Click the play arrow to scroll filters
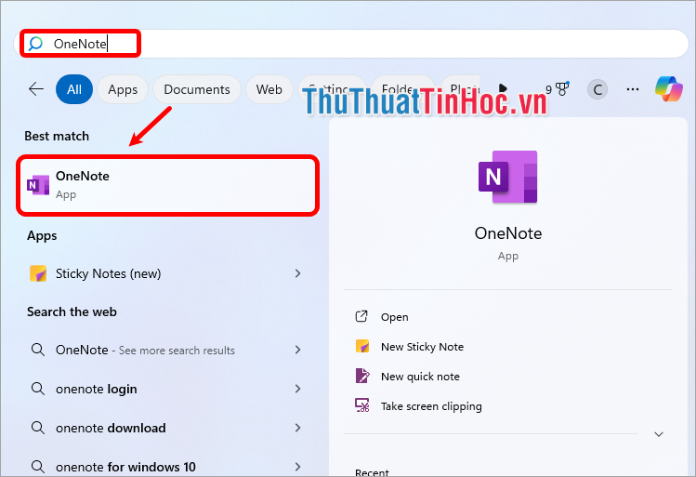 [503, 89]
